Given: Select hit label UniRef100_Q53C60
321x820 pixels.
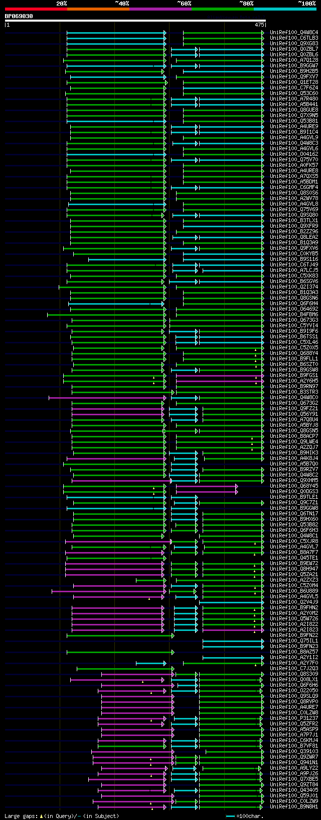Looking at the screenshot, I should (x=294, y=93).
